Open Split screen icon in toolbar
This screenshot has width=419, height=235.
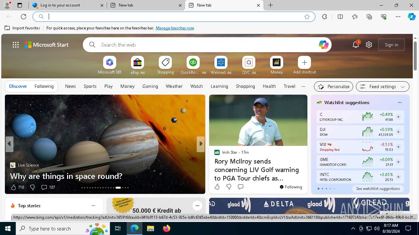[340, 17]
